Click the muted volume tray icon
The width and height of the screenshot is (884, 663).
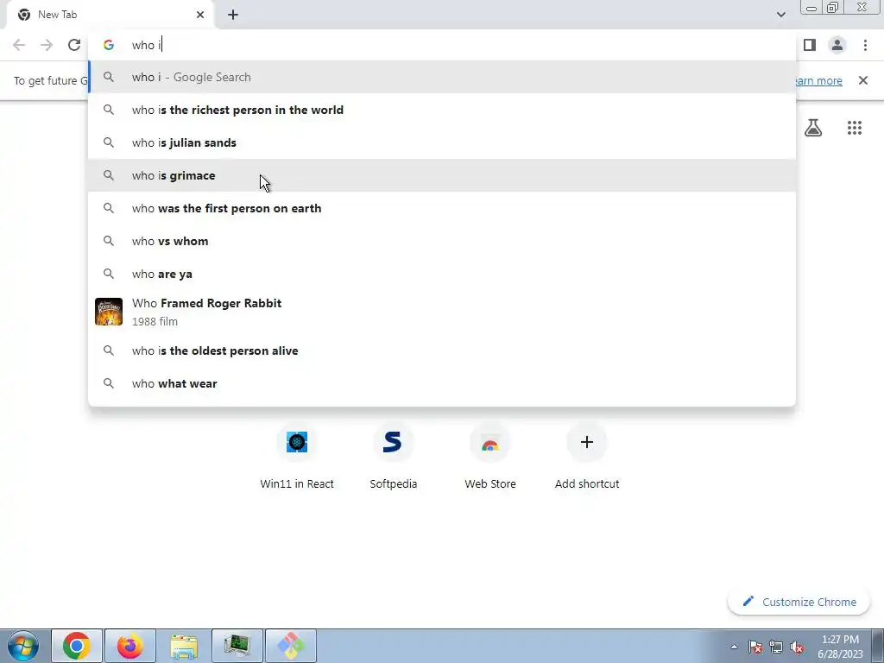click(797, 647)
